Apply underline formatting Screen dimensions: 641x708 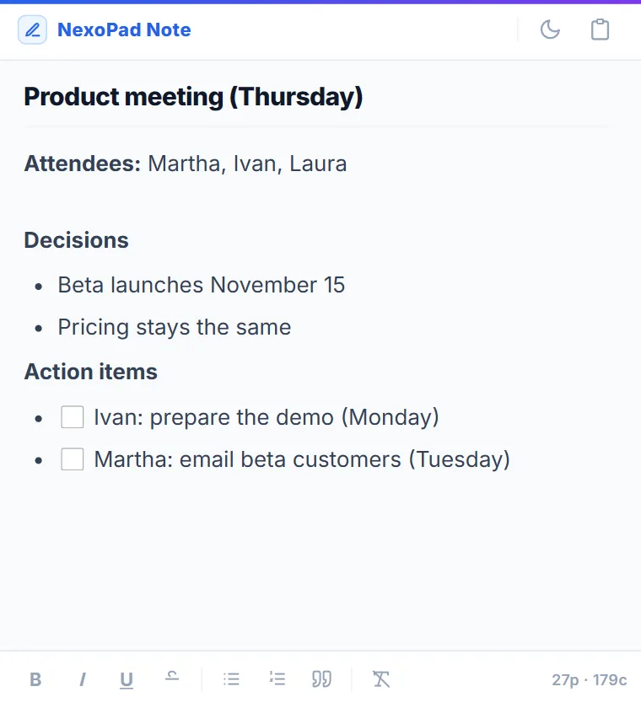click(127, 679)
